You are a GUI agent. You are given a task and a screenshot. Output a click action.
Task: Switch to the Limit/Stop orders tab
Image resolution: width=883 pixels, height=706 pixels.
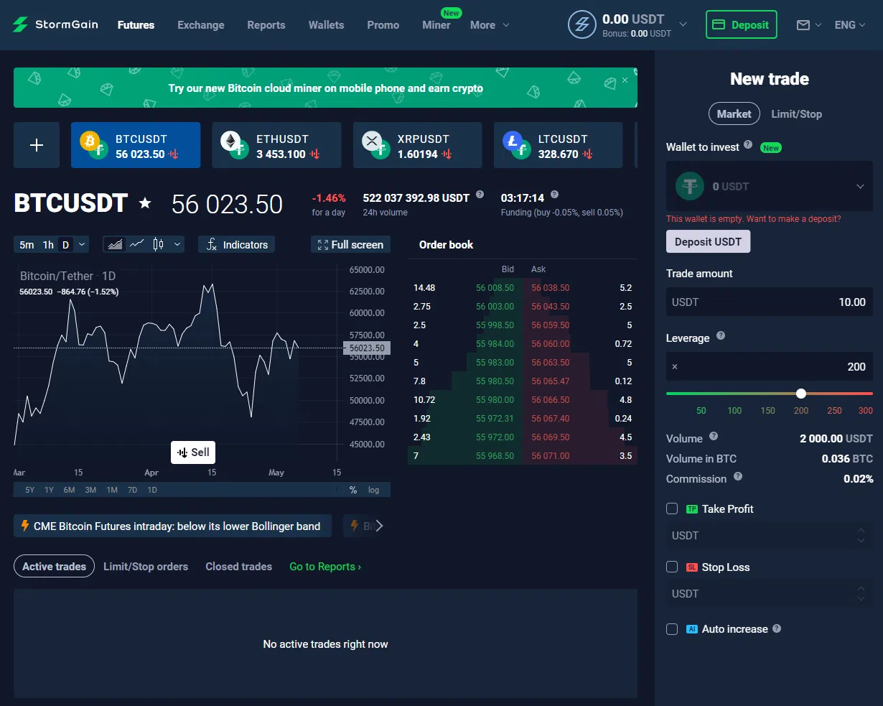[x=146, y=567]
